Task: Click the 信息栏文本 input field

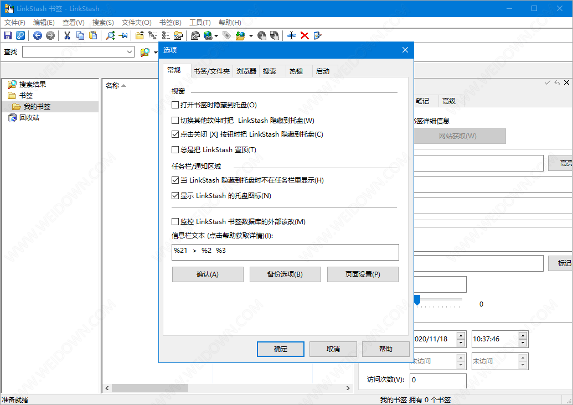Action: pyautogui.click(x=285, y=252)
